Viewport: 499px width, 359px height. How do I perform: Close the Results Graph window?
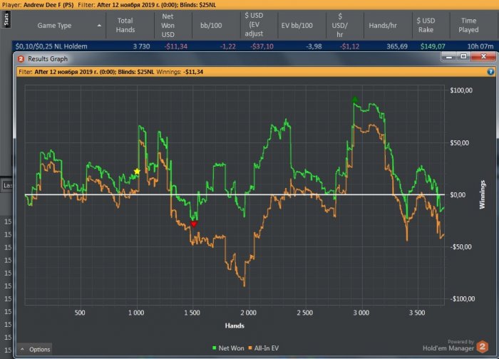pyautogui.click(x=484, y=58)
